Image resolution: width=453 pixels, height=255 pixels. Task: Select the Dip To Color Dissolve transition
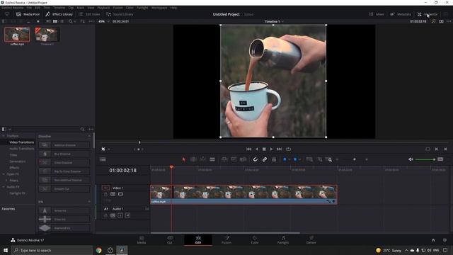[x=64, y=171]
